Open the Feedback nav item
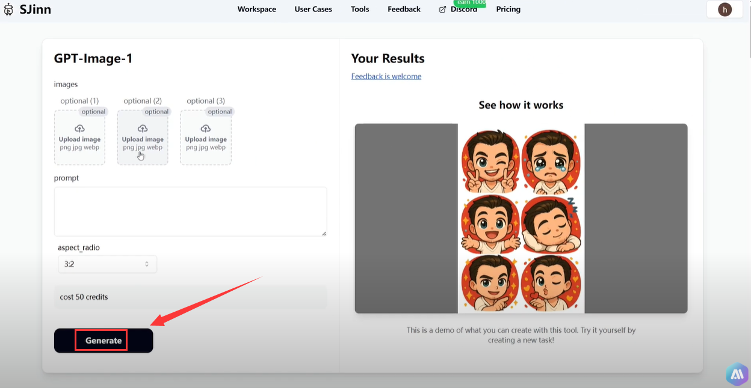Image resolution: width=751 pixels, height=388 pixels. 404,9
